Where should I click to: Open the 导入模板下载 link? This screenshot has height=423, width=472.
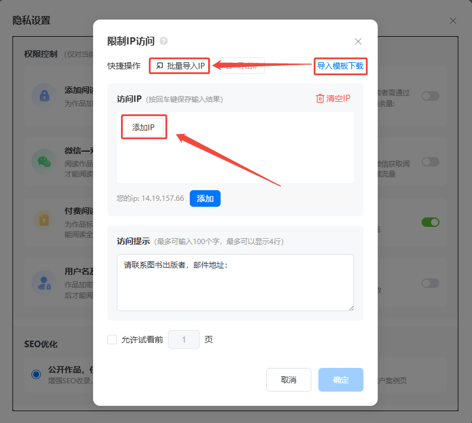pyautogui.click(x=340, y=66)
